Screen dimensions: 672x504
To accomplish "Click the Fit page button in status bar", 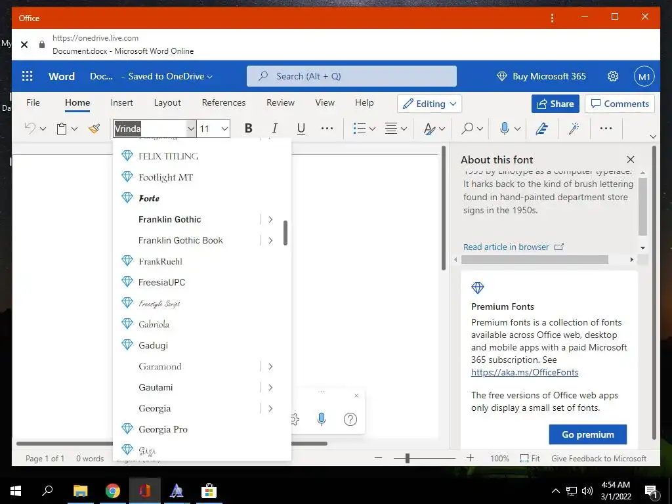I will point(530,458).
